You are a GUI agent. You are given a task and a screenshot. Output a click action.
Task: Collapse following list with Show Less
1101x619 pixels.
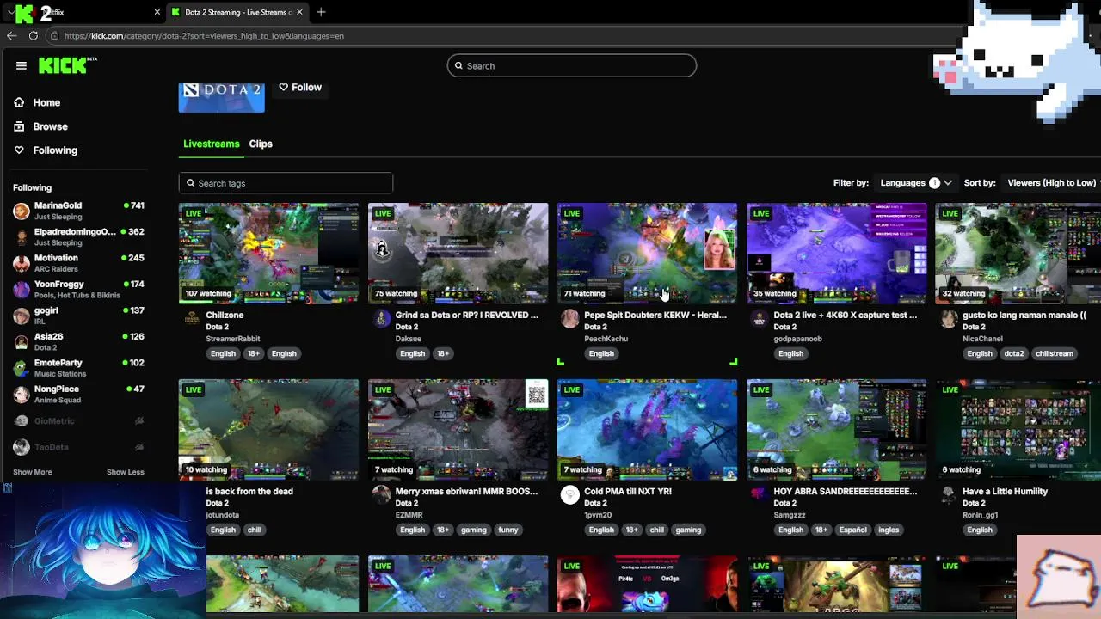126,472
